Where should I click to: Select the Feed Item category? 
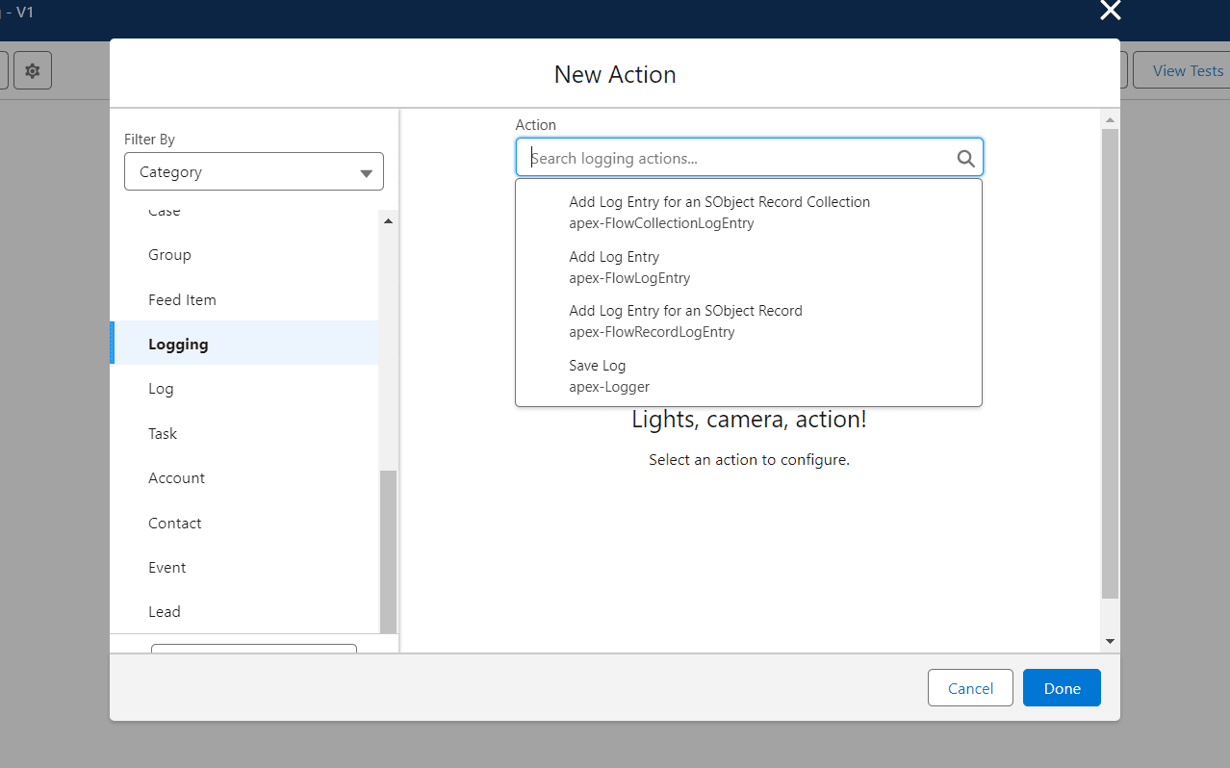tap(244, 299)
